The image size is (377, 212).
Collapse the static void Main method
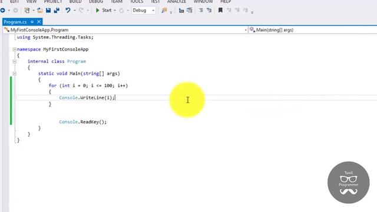coord(14,74)
